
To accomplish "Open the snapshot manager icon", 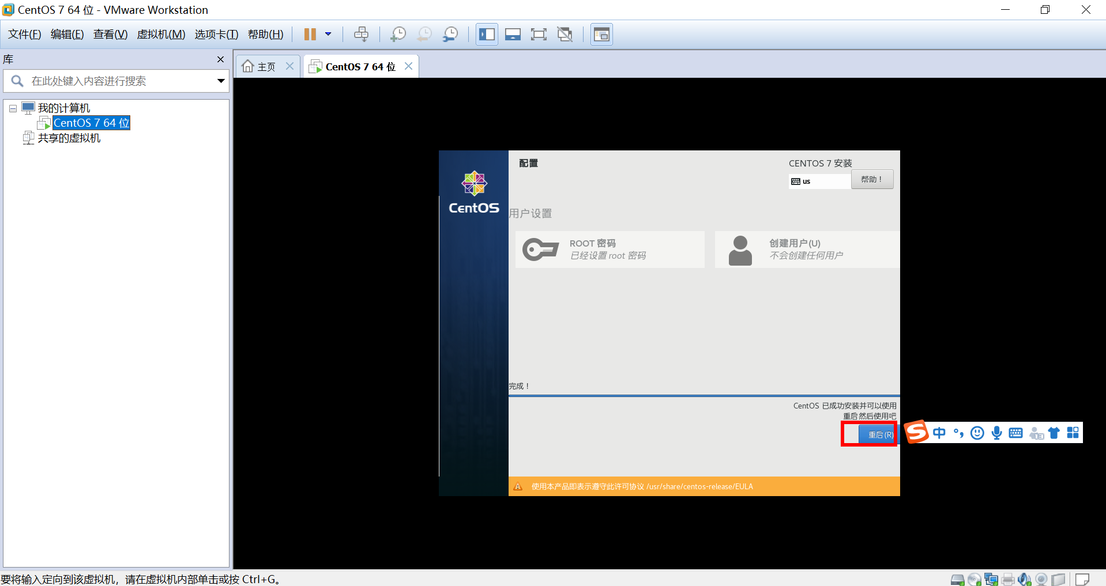I will (x=450, y=35).
